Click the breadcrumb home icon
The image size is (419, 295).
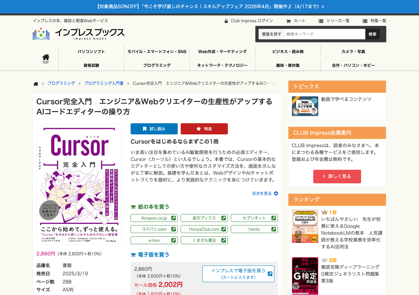tap(36, 84)
